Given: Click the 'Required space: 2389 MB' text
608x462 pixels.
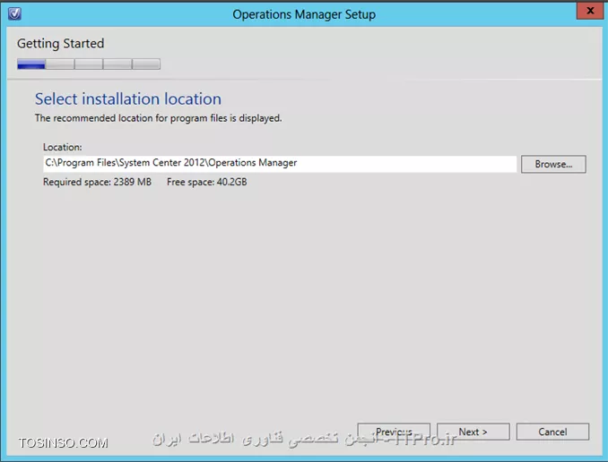Looking at the screenshot, I should pyautogui.click(x=98, y=182).
